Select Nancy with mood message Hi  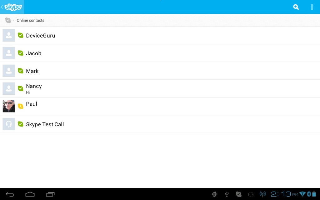tap(160, 88)
